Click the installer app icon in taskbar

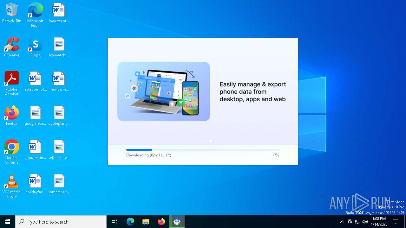coord(177,222)
